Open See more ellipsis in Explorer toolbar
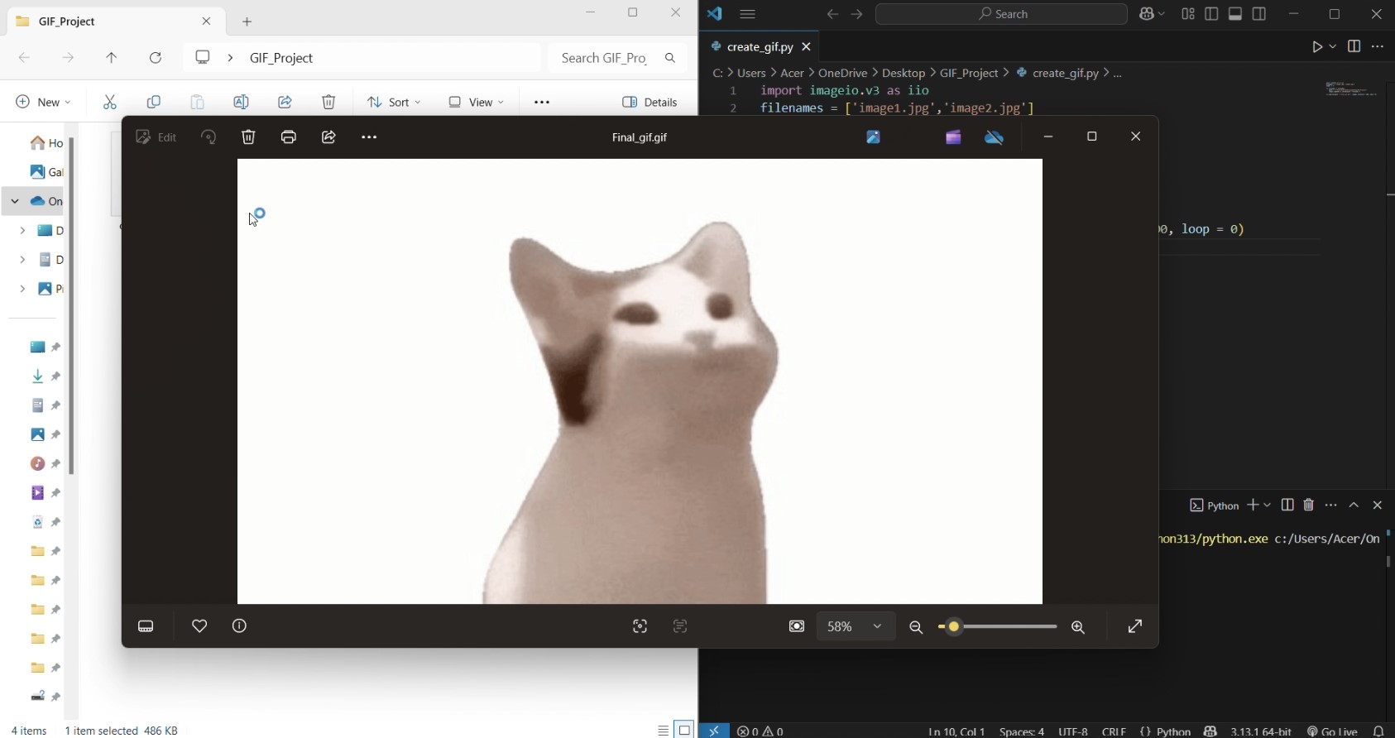Image resolution: width=1395 pixels, height=738 pixels. (x=542, y=102)
